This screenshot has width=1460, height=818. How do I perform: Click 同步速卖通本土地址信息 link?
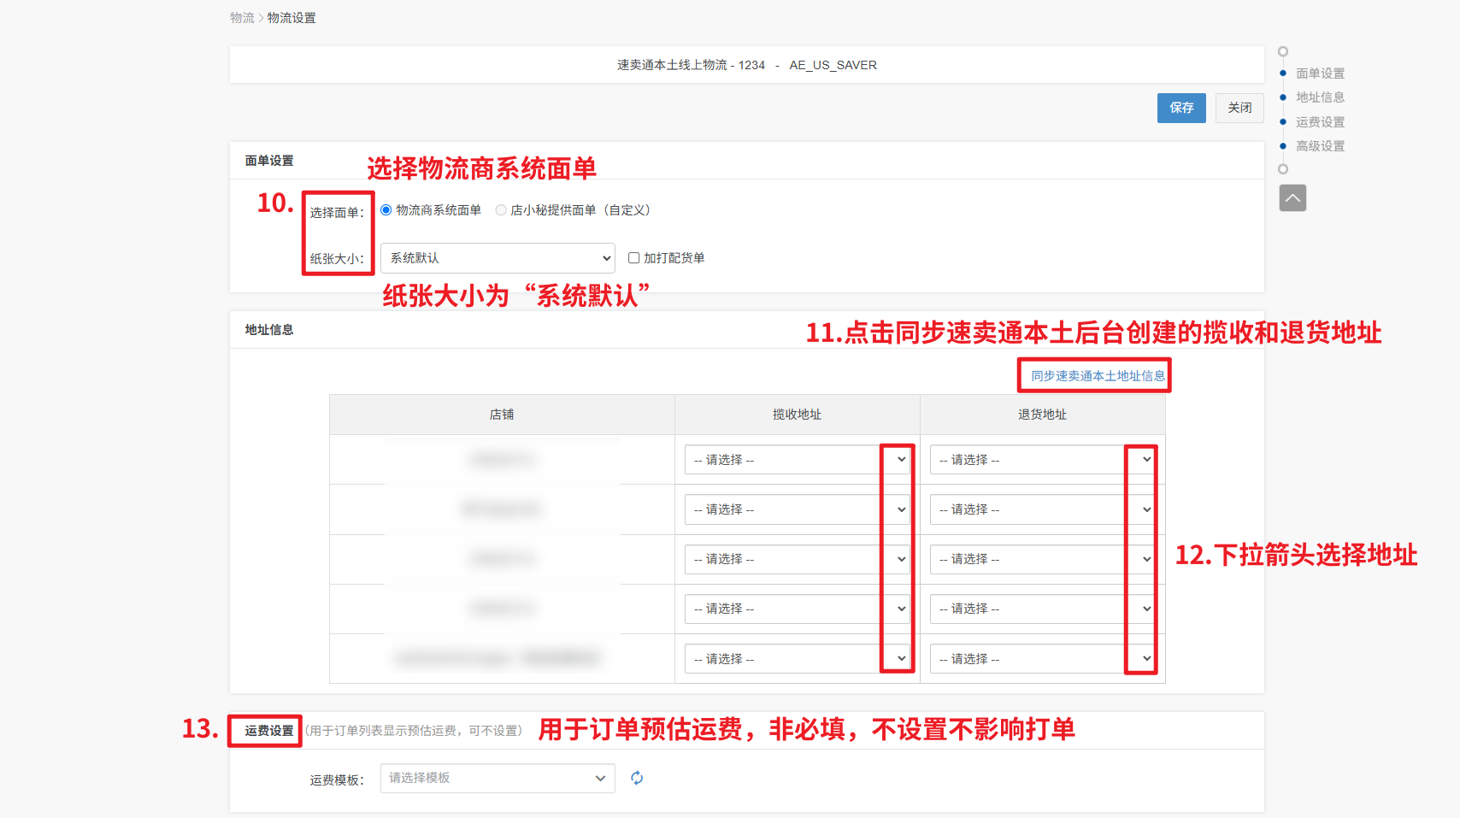pyautogui.click(x=1098, y=376)
